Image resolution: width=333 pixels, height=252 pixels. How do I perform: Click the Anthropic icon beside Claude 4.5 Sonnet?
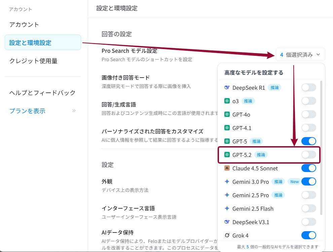[x=227, y=168]
